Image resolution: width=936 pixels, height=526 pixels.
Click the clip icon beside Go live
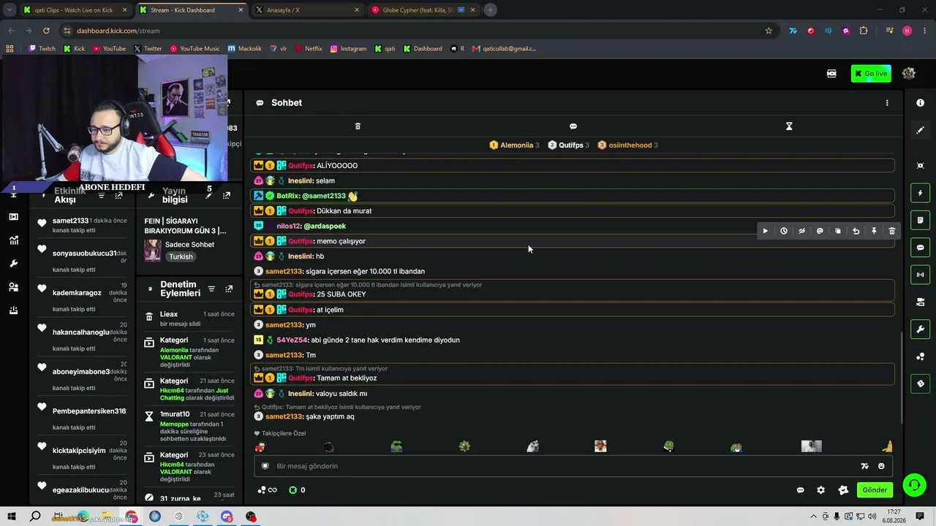click(x=831, y=73)
